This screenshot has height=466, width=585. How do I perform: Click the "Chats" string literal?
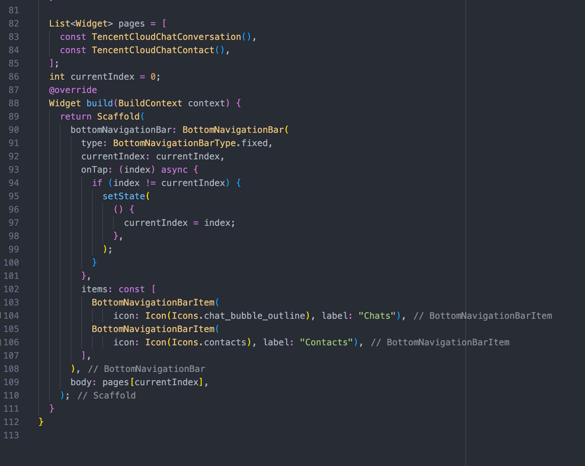377,316
